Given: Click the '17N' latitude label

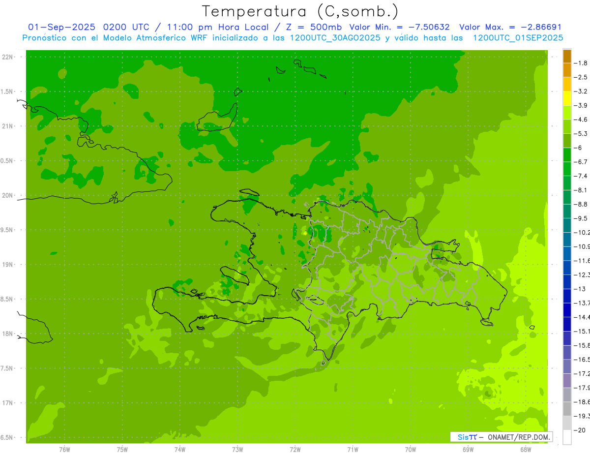Looking at the screenshot, I should click(7, 403).
